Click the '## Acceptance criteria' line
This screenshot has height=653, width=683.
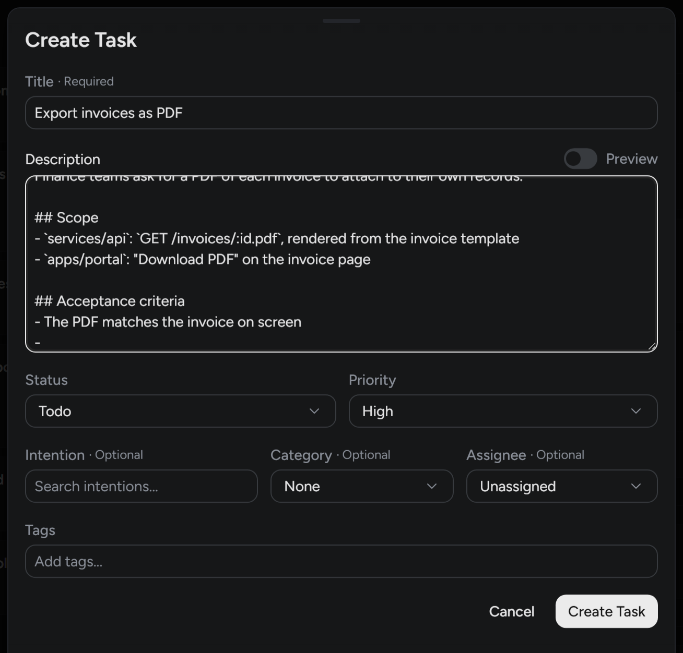pos(110,301)
